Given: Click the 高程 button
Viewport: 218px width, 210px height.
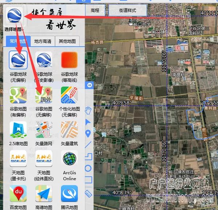Looking at the screenshot, I should coord(95,10).
